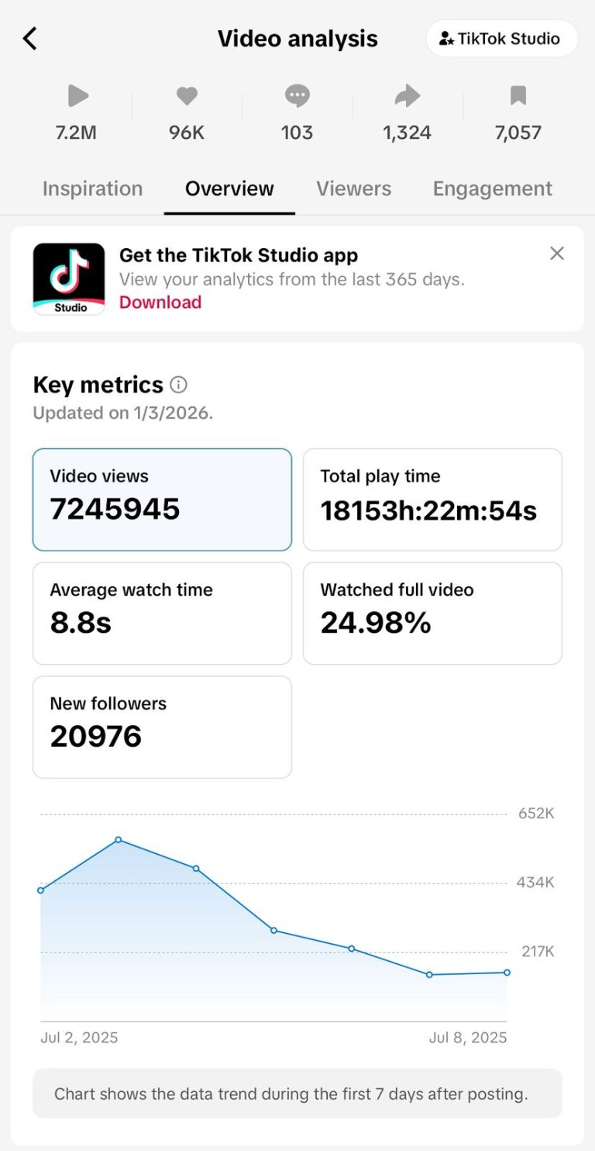This screenshot has width=595, height=1151.
Task: Tap the TikTok Studio app logo
Action: pyautogui.click(x=69, y=279)
